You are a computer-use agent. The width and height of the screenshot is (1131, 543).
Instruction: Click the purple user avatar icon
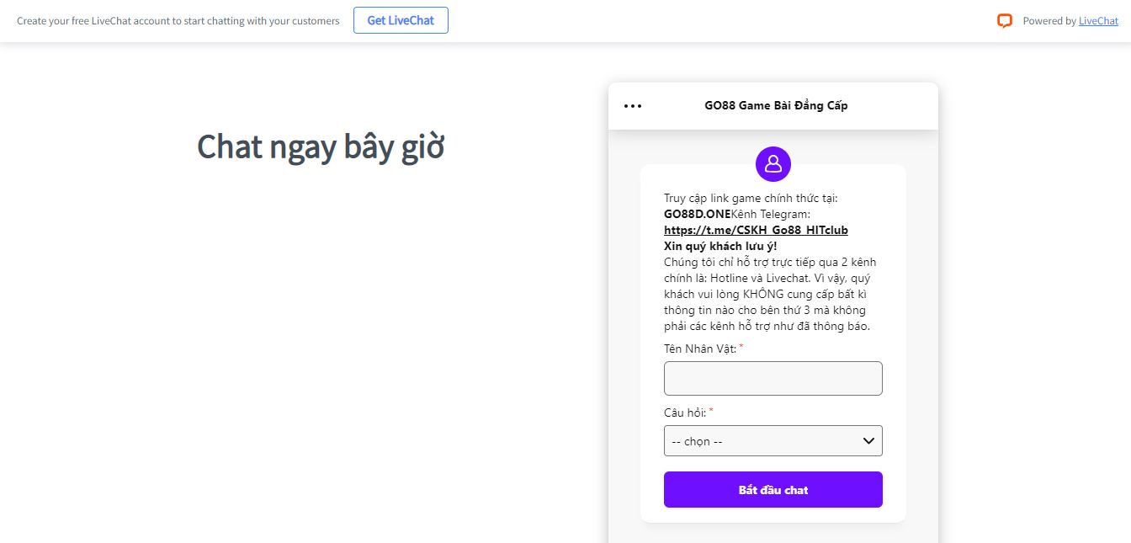[x=773, y=164]
